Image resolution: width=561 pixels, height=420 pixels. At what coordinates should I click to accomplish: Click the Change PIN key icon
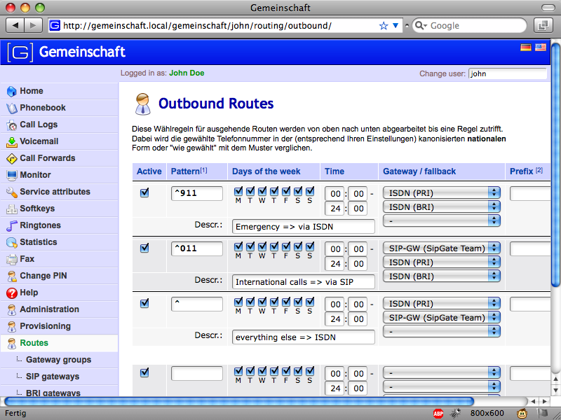[x=11, y=276]
